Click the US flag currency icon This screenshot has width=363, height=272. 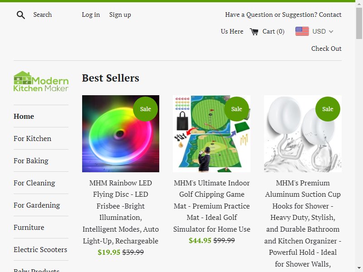point(302,31)
